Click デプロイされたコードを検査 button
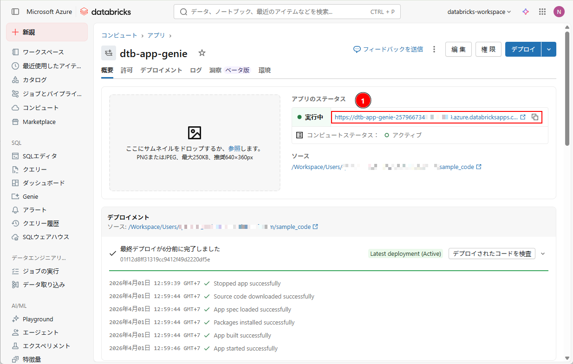Image resolution: width=573 pixels, height=364 pixels. click(492, 253)
